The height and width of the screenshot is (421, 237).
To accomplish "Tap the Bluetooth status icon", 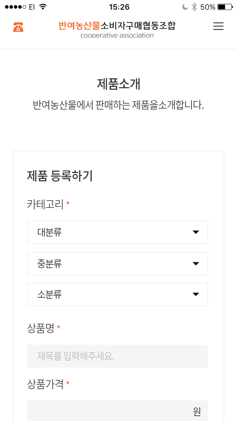I will [194, 7].
